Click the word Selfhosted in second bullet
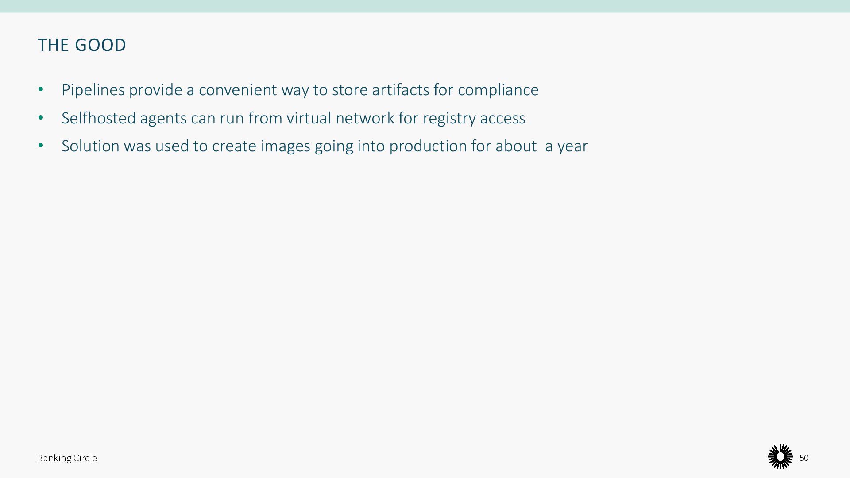Viewport: 850px width, 478px height. (98, 118)
